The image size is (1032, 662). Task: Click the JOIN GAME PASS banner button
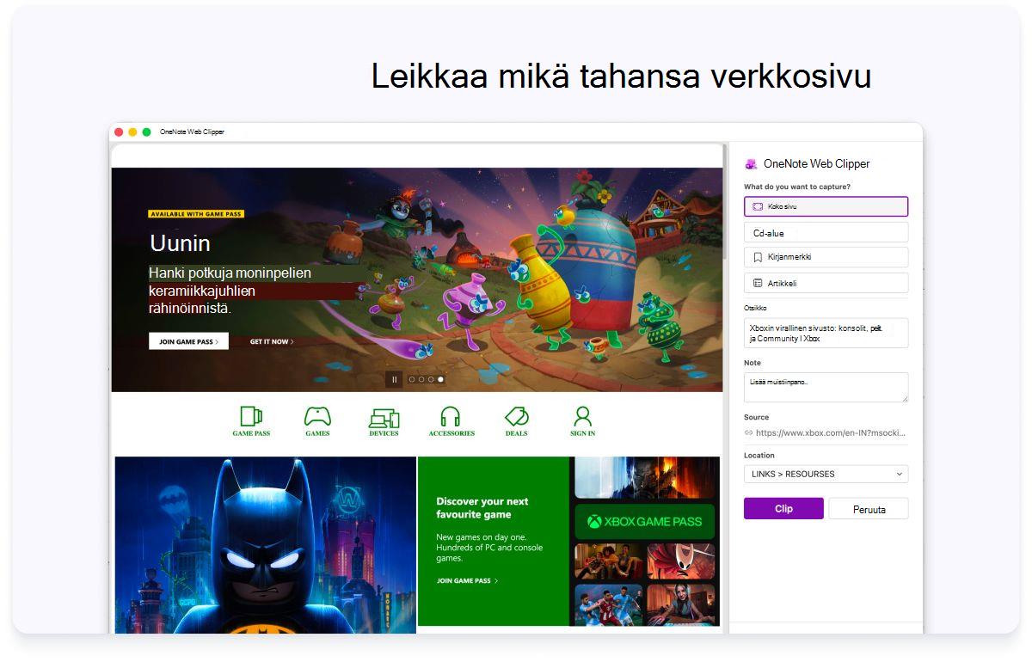(188, 341)
